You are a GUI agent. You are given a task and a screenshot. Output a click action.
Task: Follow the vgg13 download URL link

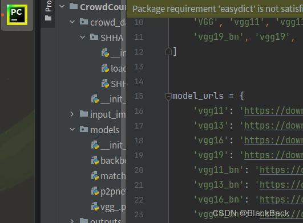coord(273,126)
